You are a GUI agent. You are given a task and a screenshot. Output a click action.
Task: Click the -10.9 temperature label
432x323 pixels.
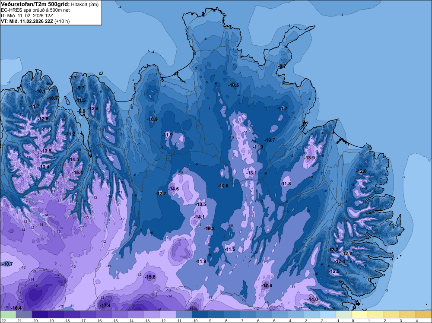click(x=152, y=119)
